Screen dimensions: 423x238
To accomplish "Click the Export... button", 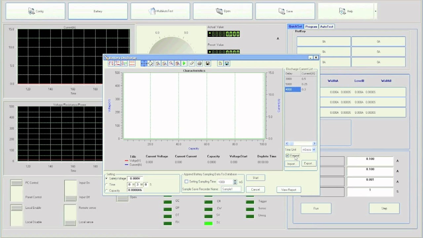I will 308,164.
